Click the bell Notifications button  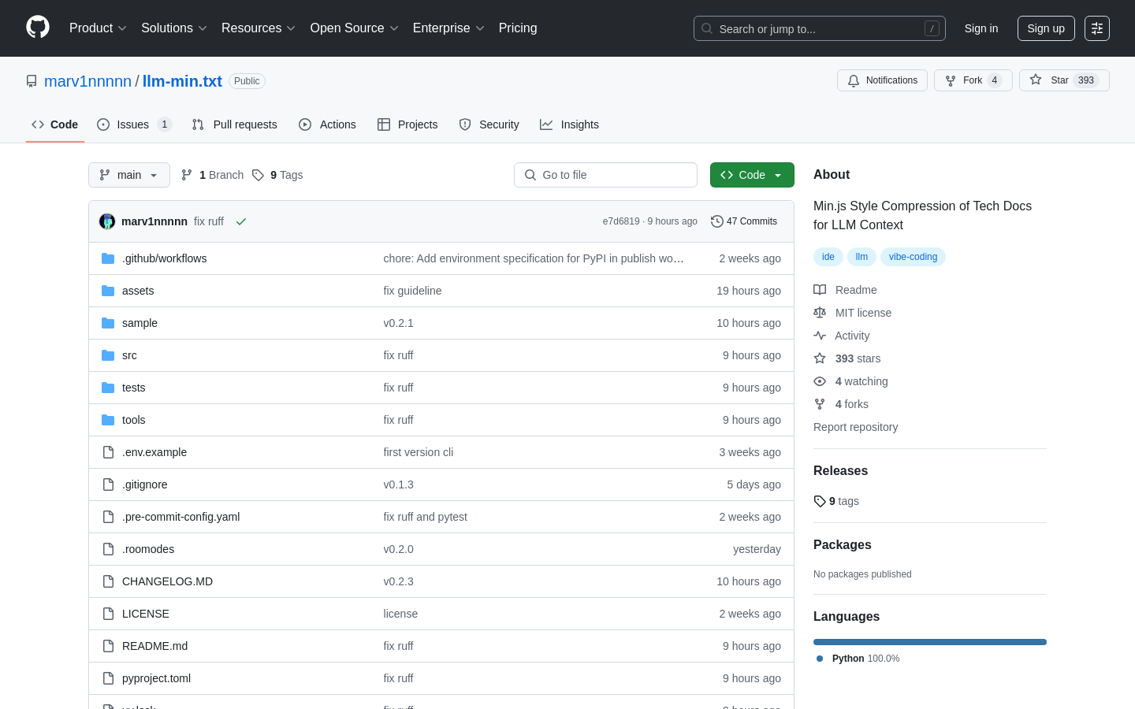(x=882, y=80)
